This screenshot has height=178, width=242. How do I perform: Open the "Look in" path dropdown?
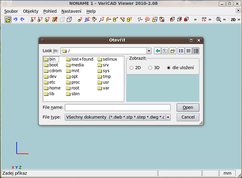click(x=149, y=51)
